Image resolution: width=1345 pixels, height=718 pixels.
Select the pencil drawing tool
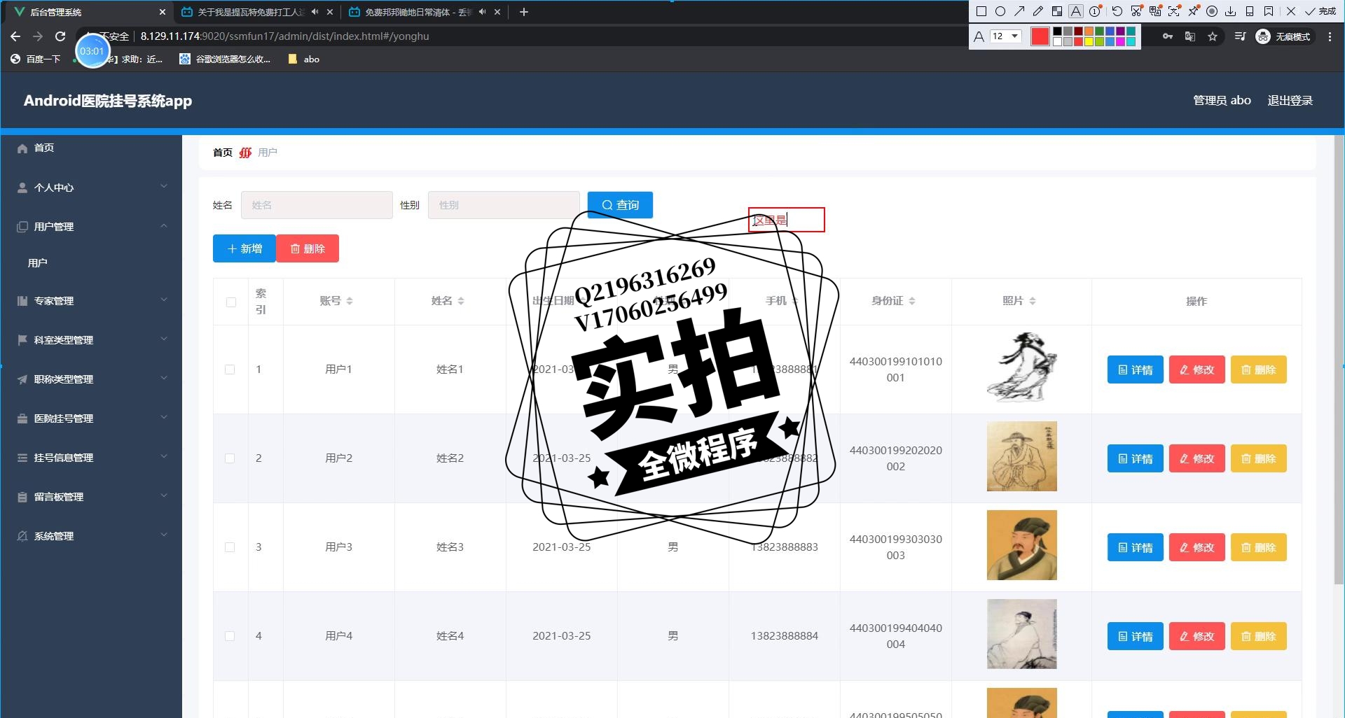[x=1038, y=11]
